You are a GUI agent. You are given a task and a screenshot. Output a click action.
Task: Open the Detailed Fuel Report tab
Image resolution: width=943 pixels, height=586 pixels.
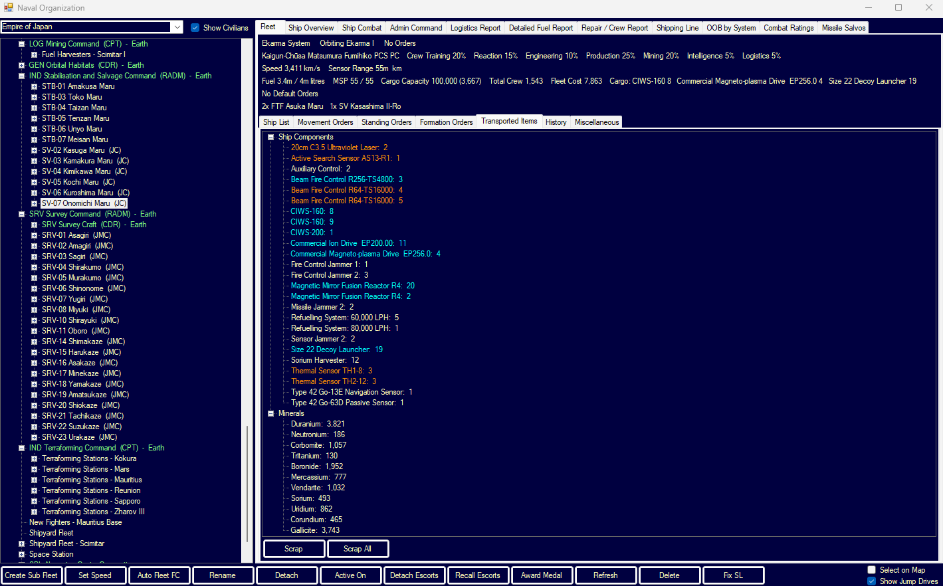pos(540,28)
